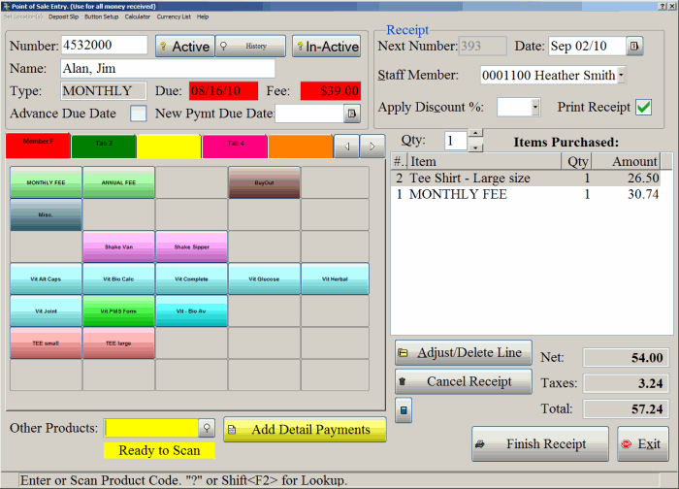Add Vit Herbal product
The height and width of the screenshot is (489, 679).
point(336,278)
